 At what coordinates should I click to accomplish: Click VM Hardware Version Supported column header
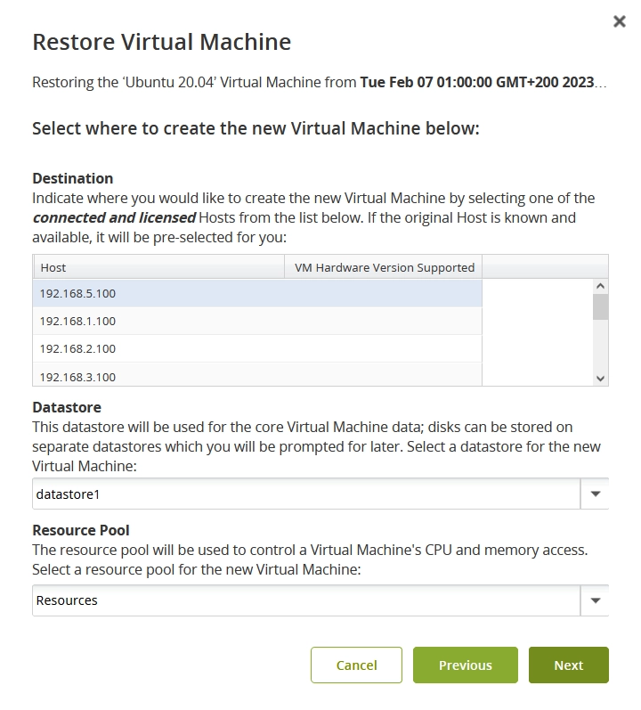click(x=384, y=267)
